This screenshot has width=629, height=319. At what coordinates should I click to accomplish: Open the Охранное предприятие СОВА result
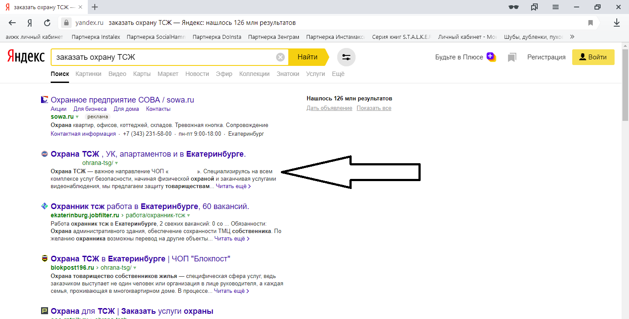(x=122, y=100)
